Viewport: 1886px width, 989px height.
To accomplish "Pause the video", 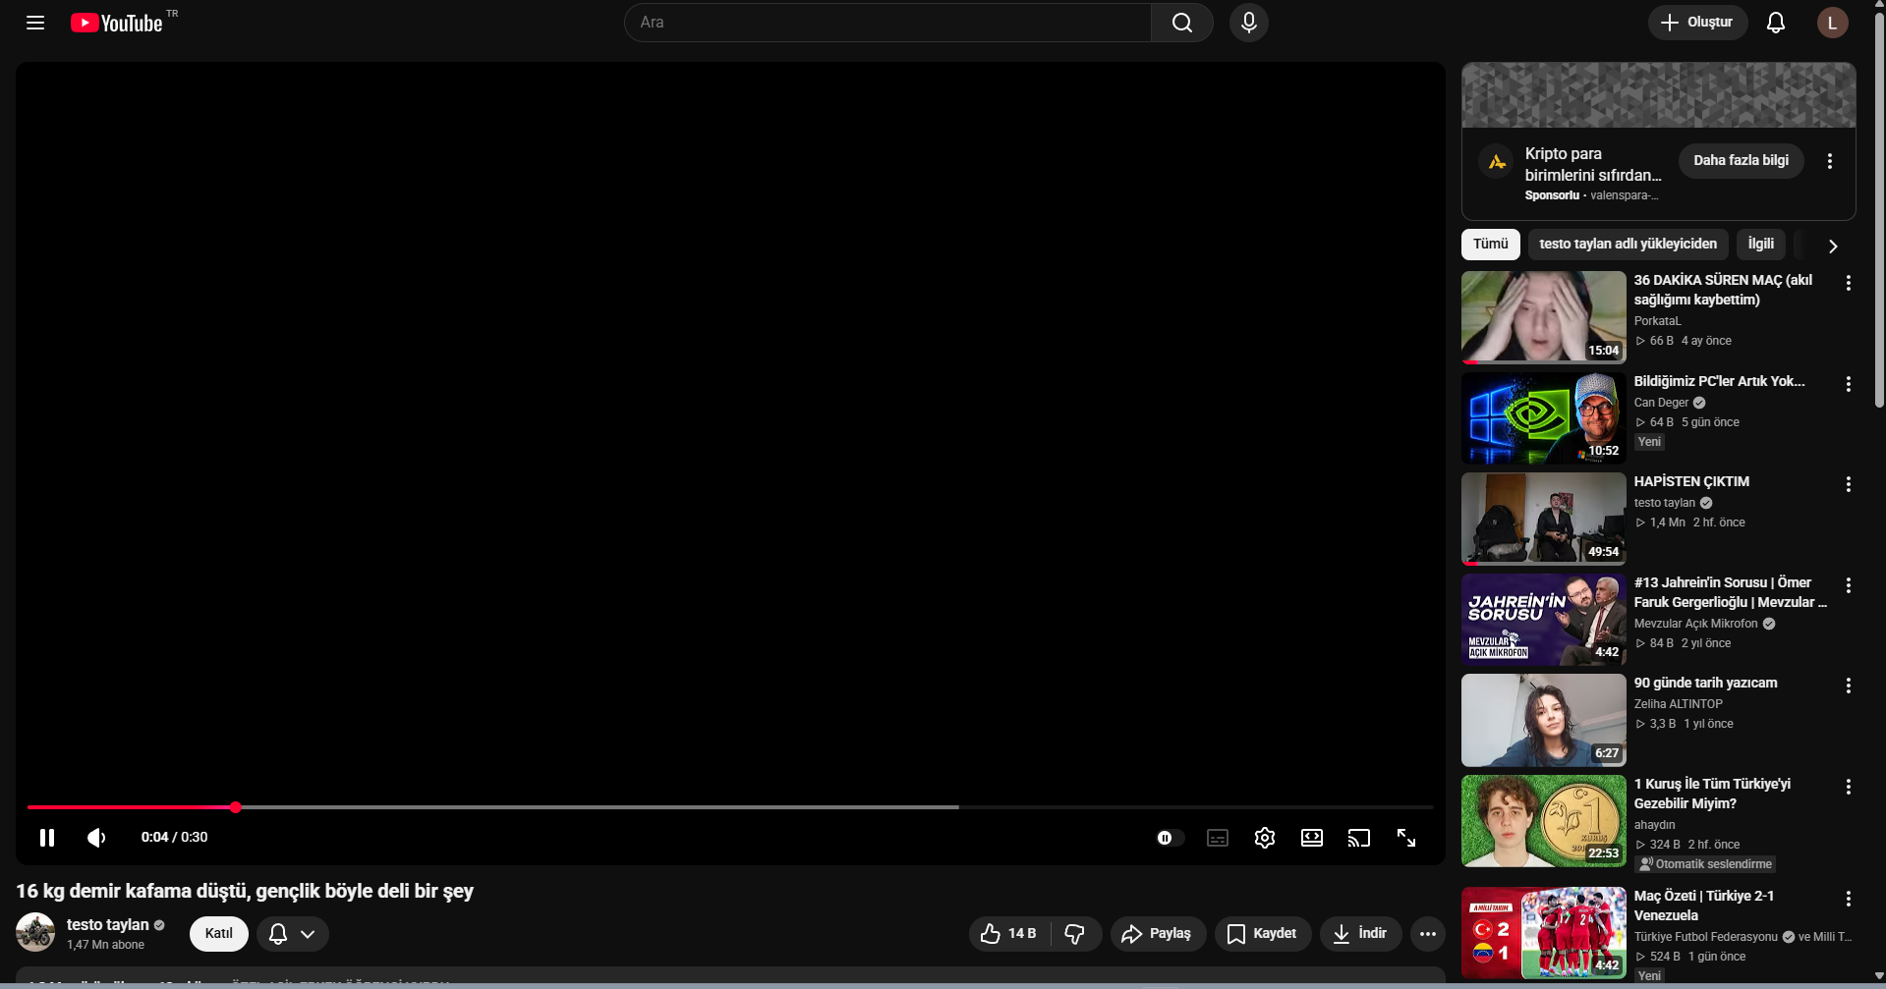I will pyautogui.click(x=47, y=838).
